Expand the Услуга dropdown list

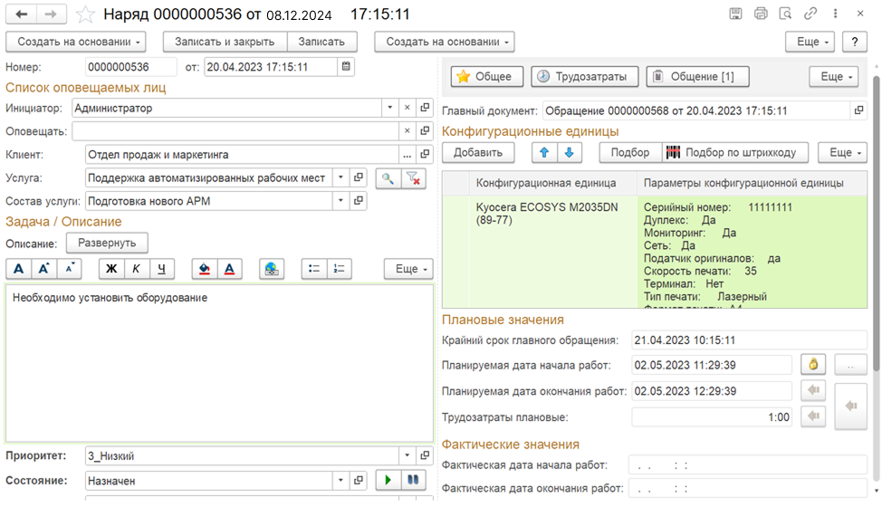pos(340,178)
